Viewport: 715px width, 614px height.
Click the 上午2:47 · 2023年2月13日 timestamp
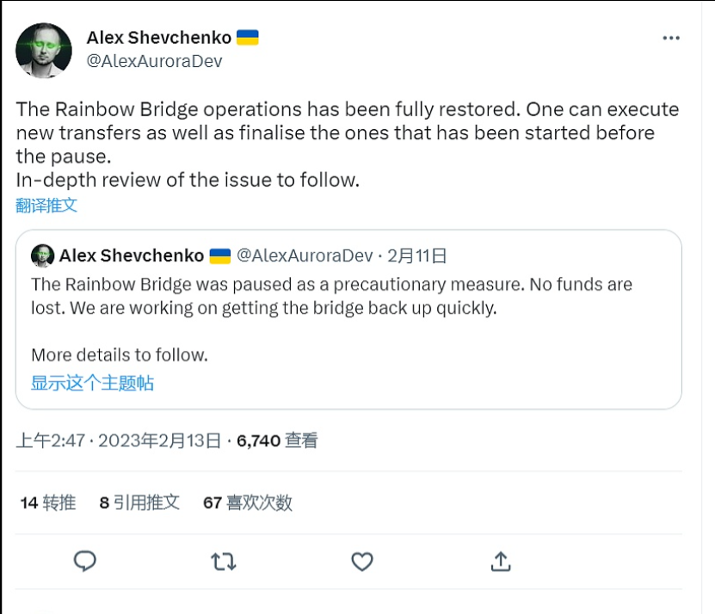tap(119, 440)
